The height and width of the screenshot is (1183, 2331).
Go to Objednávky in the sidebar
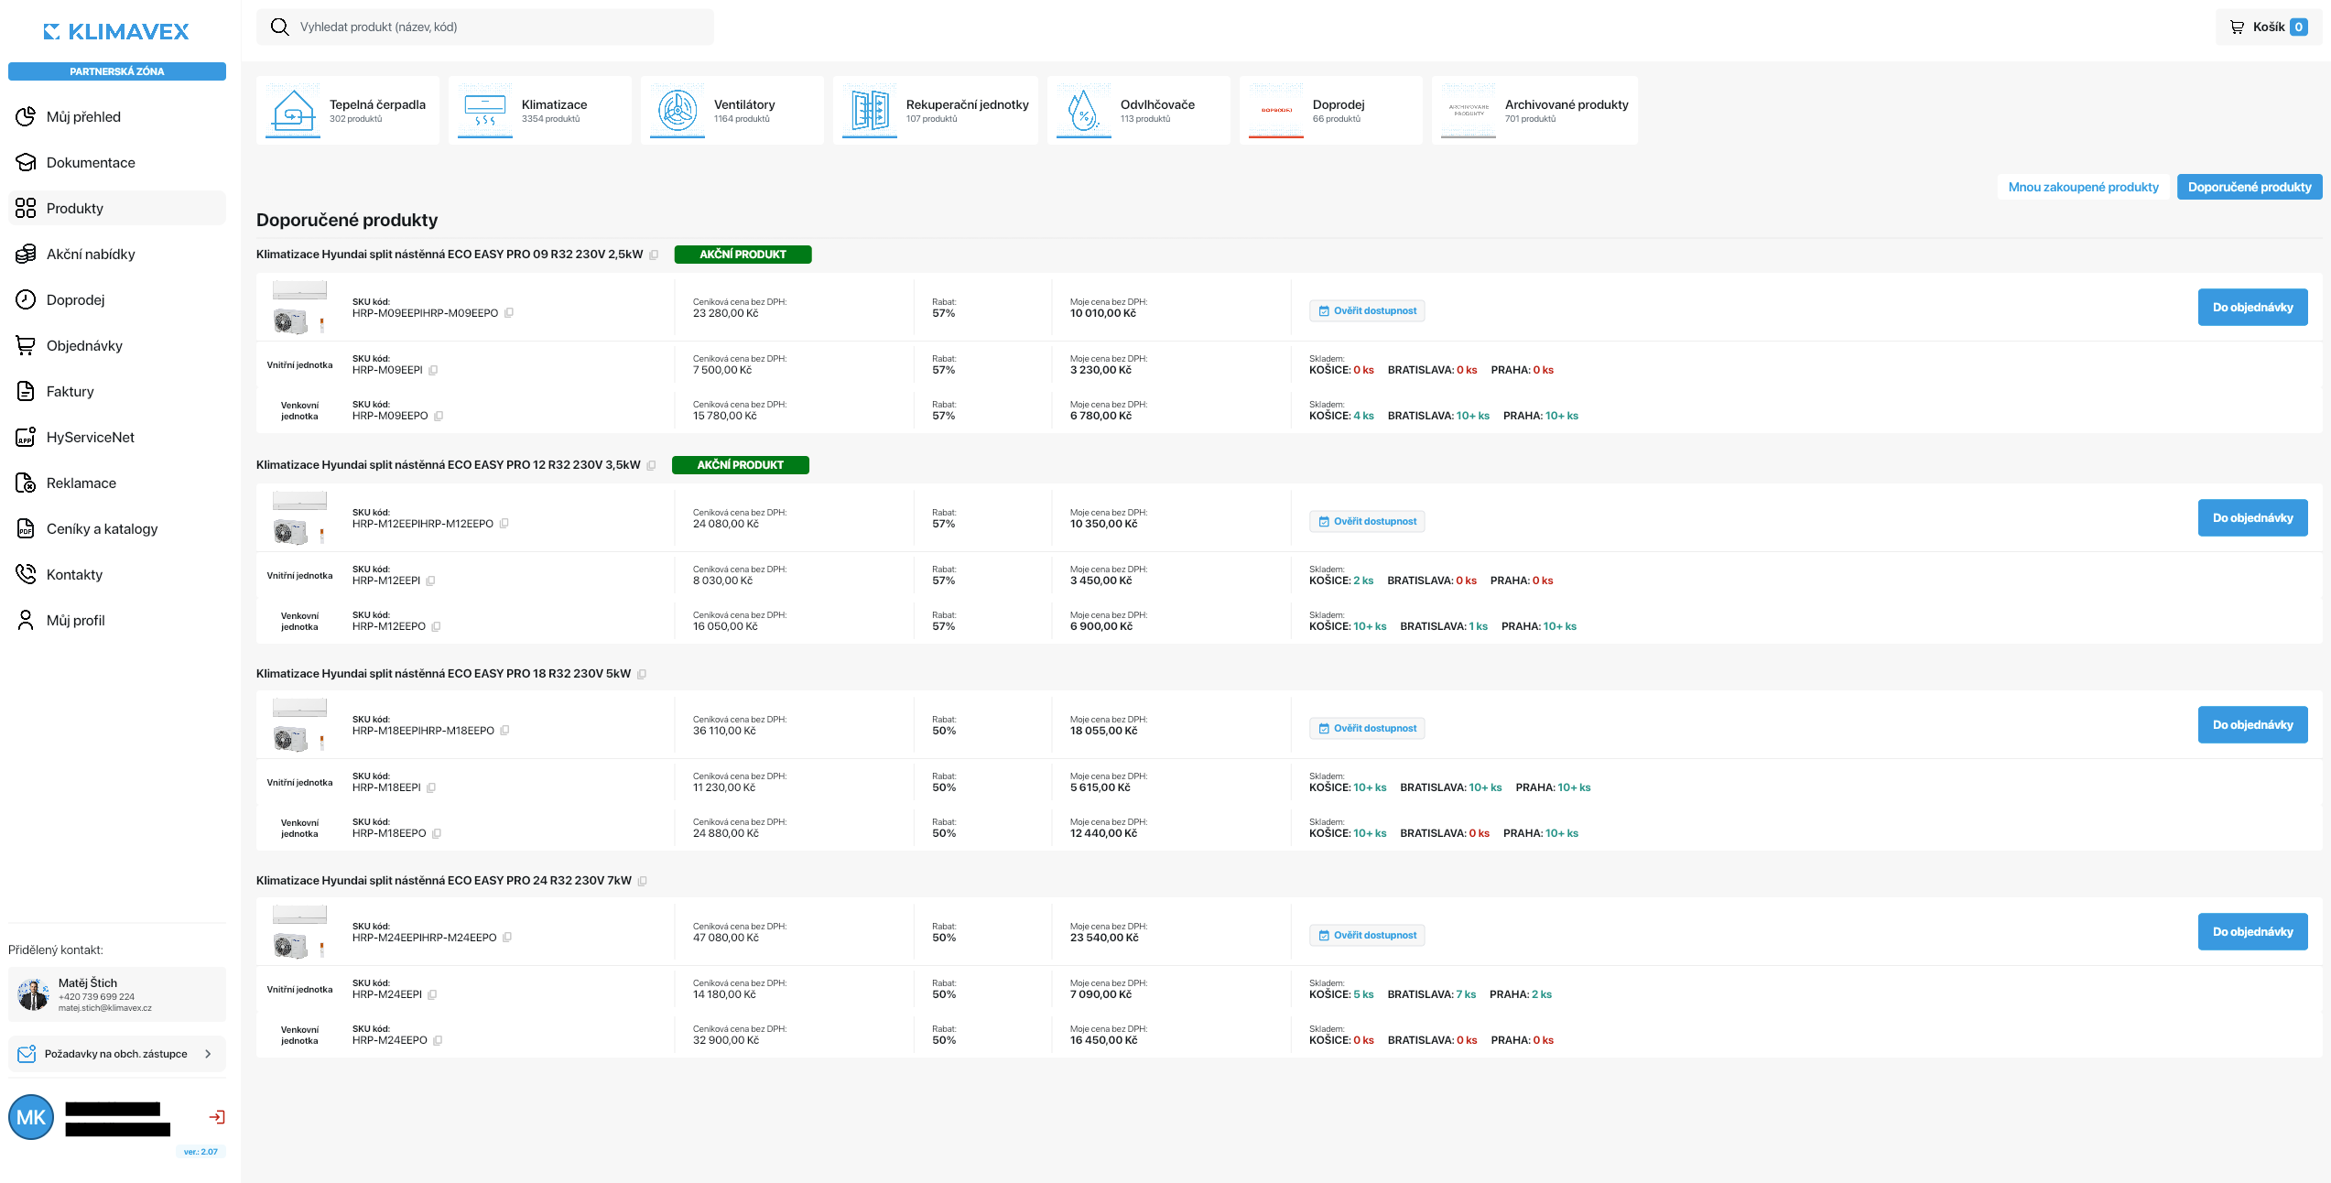click(x=117, y=346)
